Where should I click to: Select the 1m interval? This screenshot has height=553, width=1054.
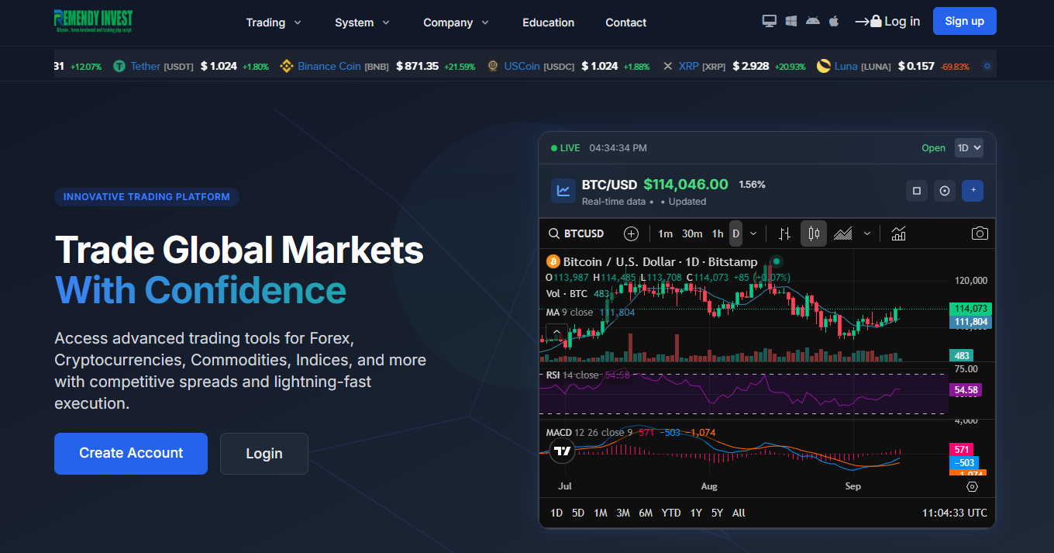point(665,233)
